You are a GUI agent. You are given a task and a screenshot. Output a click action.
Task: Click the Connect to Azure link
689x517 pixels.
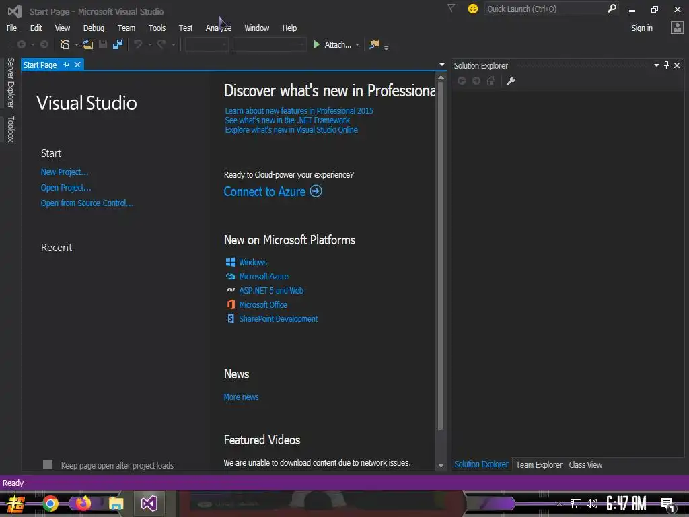pos(264,191)
